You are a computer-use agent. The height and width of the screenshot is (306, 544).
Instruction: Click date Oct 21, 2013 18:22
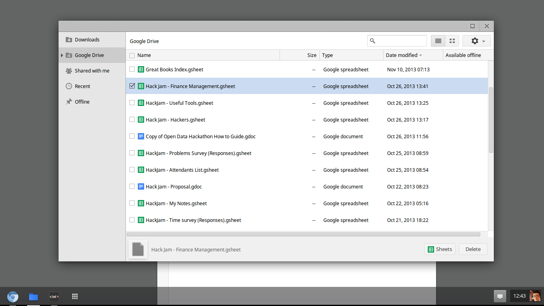(408, 220)
